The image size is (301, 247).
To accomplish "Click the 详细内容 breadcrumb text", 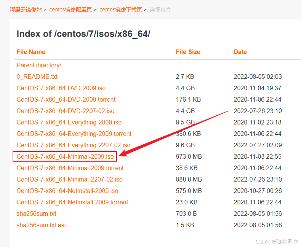I will click(x=160, y=10).
